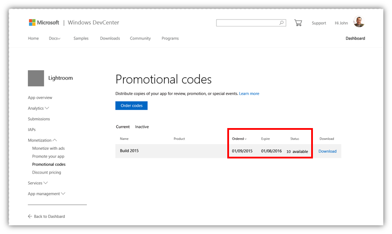
Task: Click the Lightroom app thumbnail
Action: pyautogui.click(x=36, y=78)
